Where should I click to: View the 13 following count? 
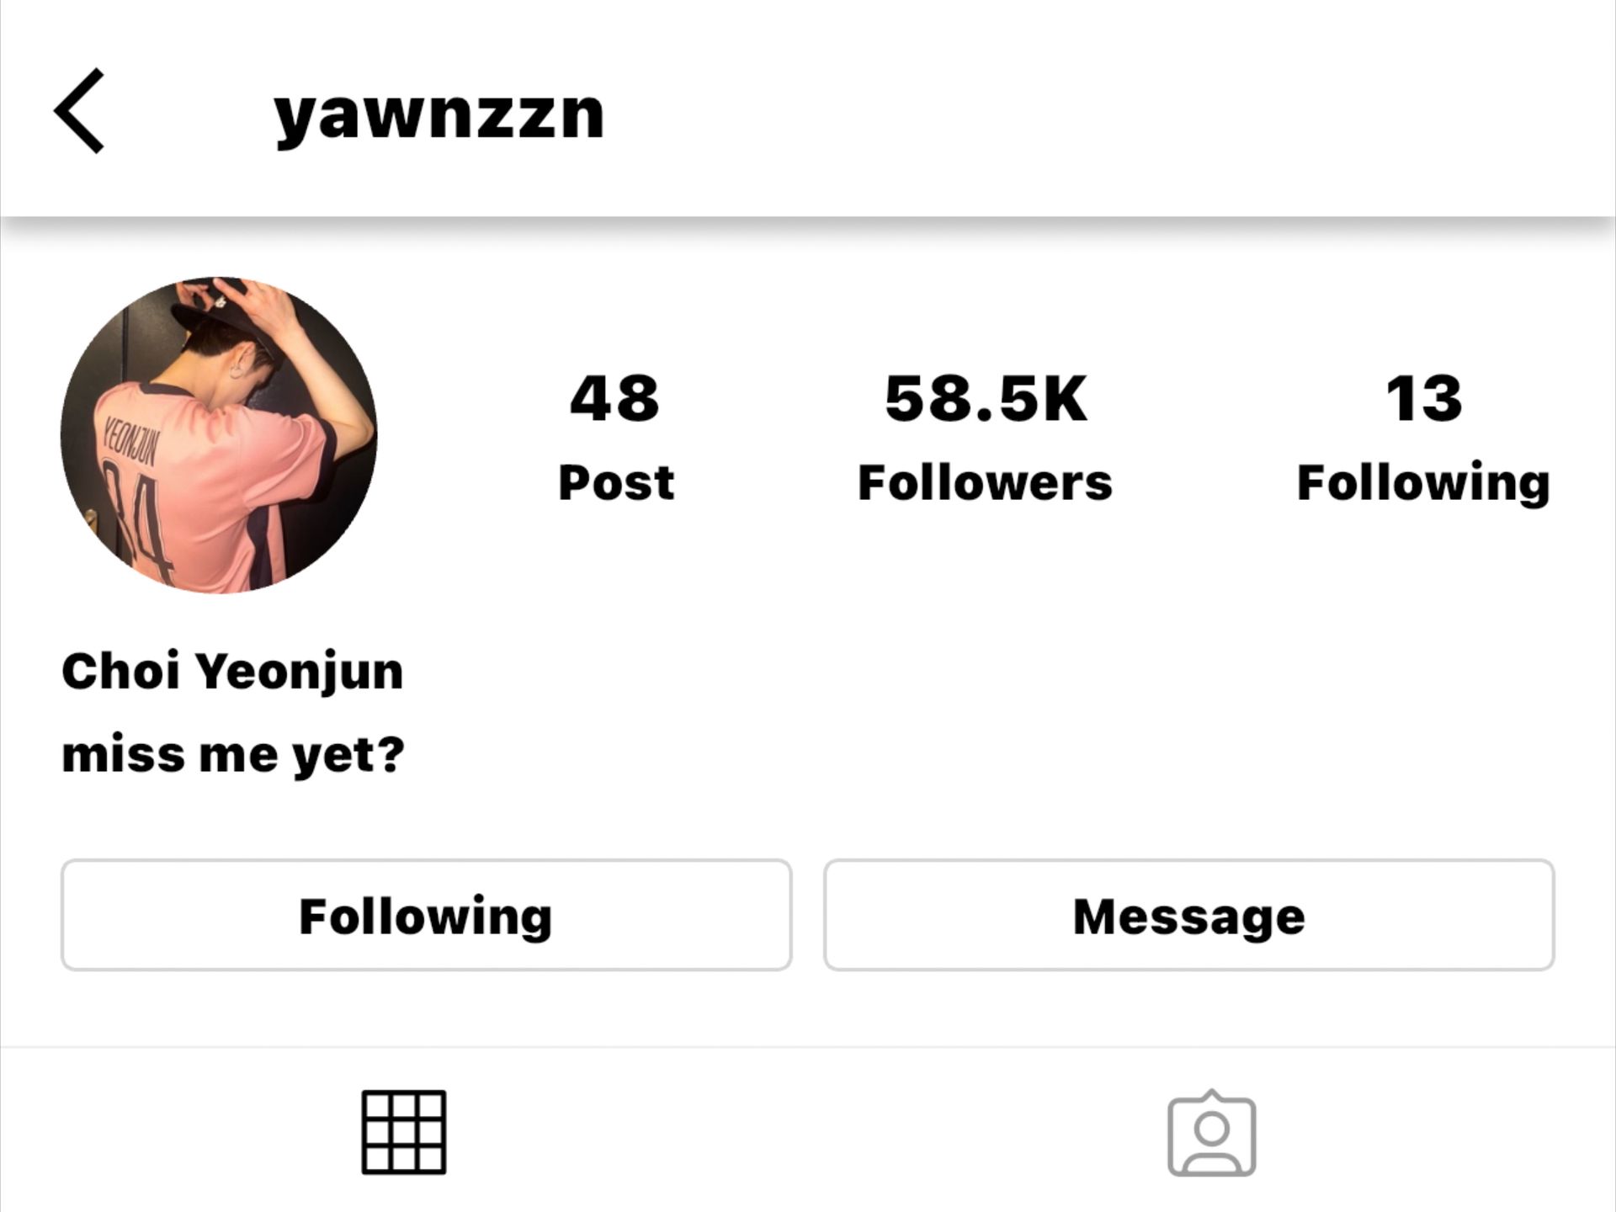pyautogui.click(x=1424, y=398)
